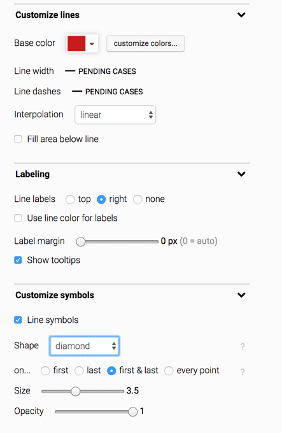Check Use line color for labels

coord(18,218)
